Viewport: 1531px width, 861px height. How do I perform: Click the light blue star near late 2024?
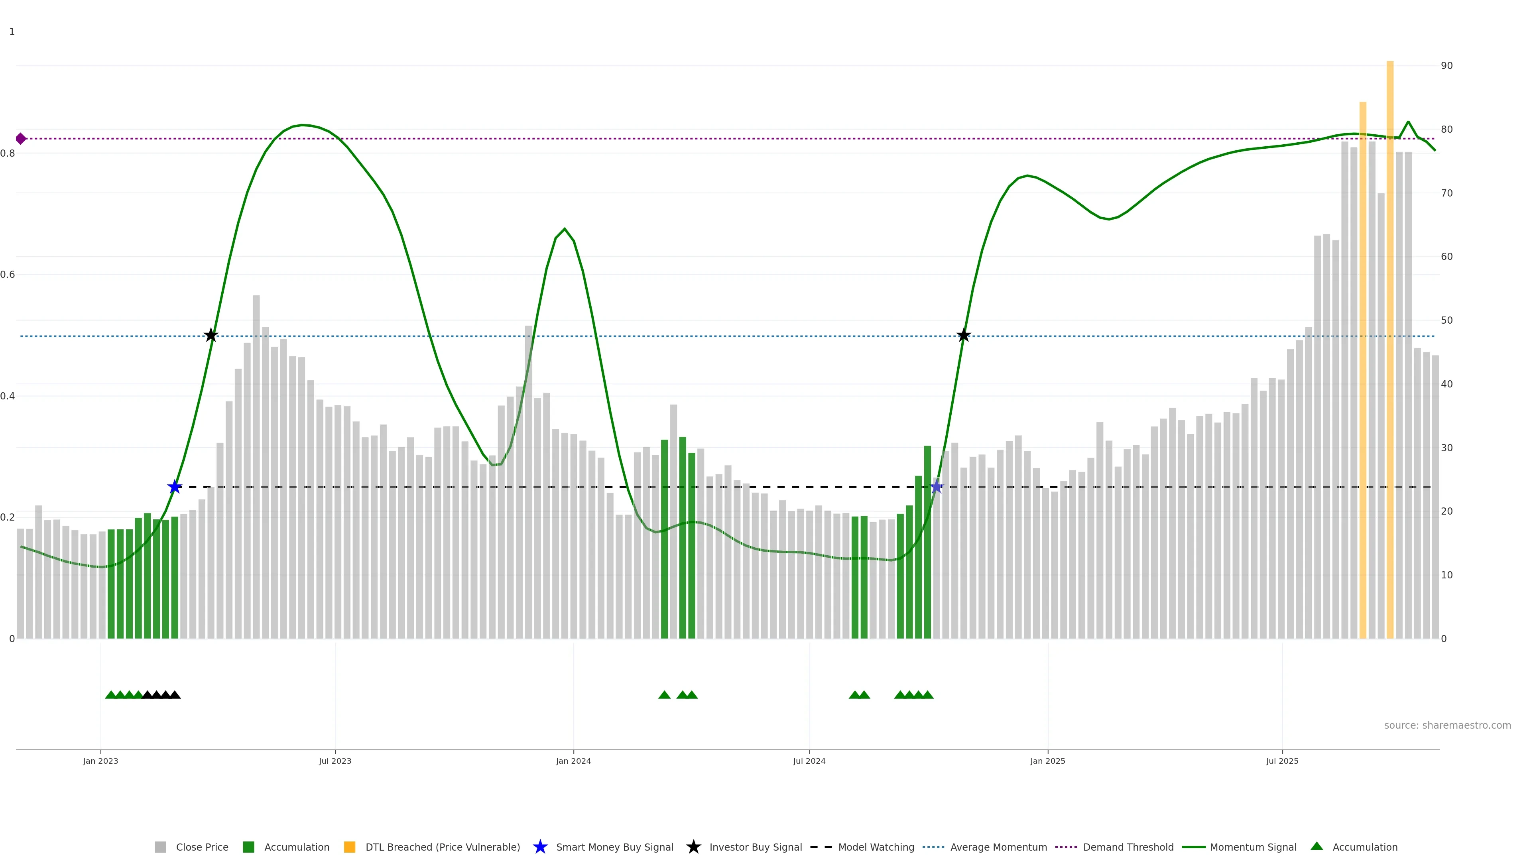(x=937, y=487)
